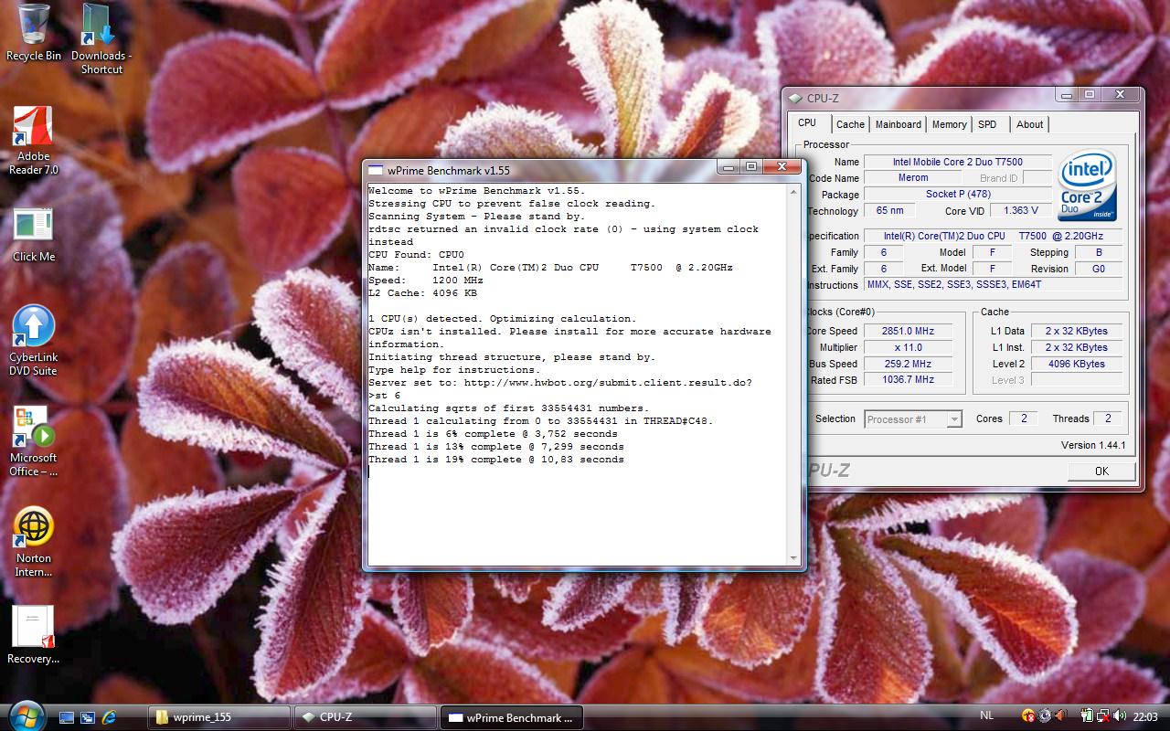Viewport: 1170px width, 731px height.
Task: Click the Level 2 cache value 4096 KBytes
Action: (1077, 364)
